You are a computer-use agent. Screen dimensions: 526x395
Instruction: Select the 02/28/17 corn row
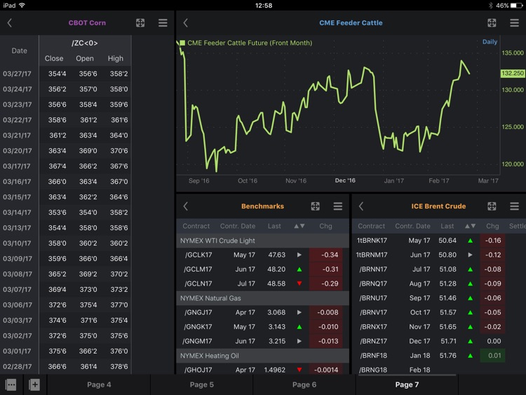point(65,366)
